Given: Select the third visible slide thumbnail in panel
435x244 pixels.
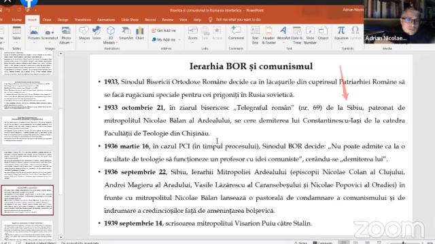Looking at the screenshot, I should (27, 130).
